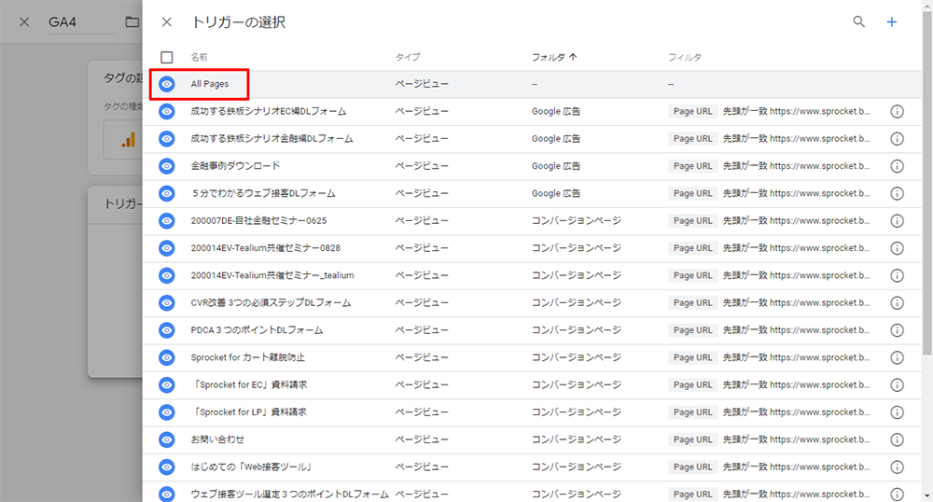Viewport: 933px width, 502px height.
Task: Open info icon for CVR改善 3つの必須ステップDLフォーム
Action: tap(897, 302)
